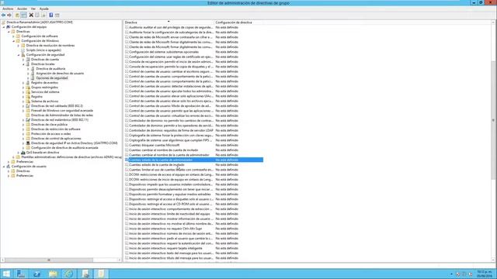Collapse the Configuración de Windows node
Image resolution: width=497 pixels, height=279 pixels.
point(14,41)
